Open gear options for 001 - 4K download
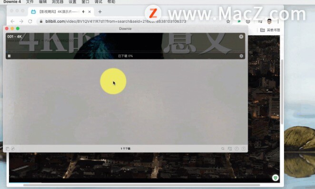The image size is (315, 189). (x=241, y=56)
